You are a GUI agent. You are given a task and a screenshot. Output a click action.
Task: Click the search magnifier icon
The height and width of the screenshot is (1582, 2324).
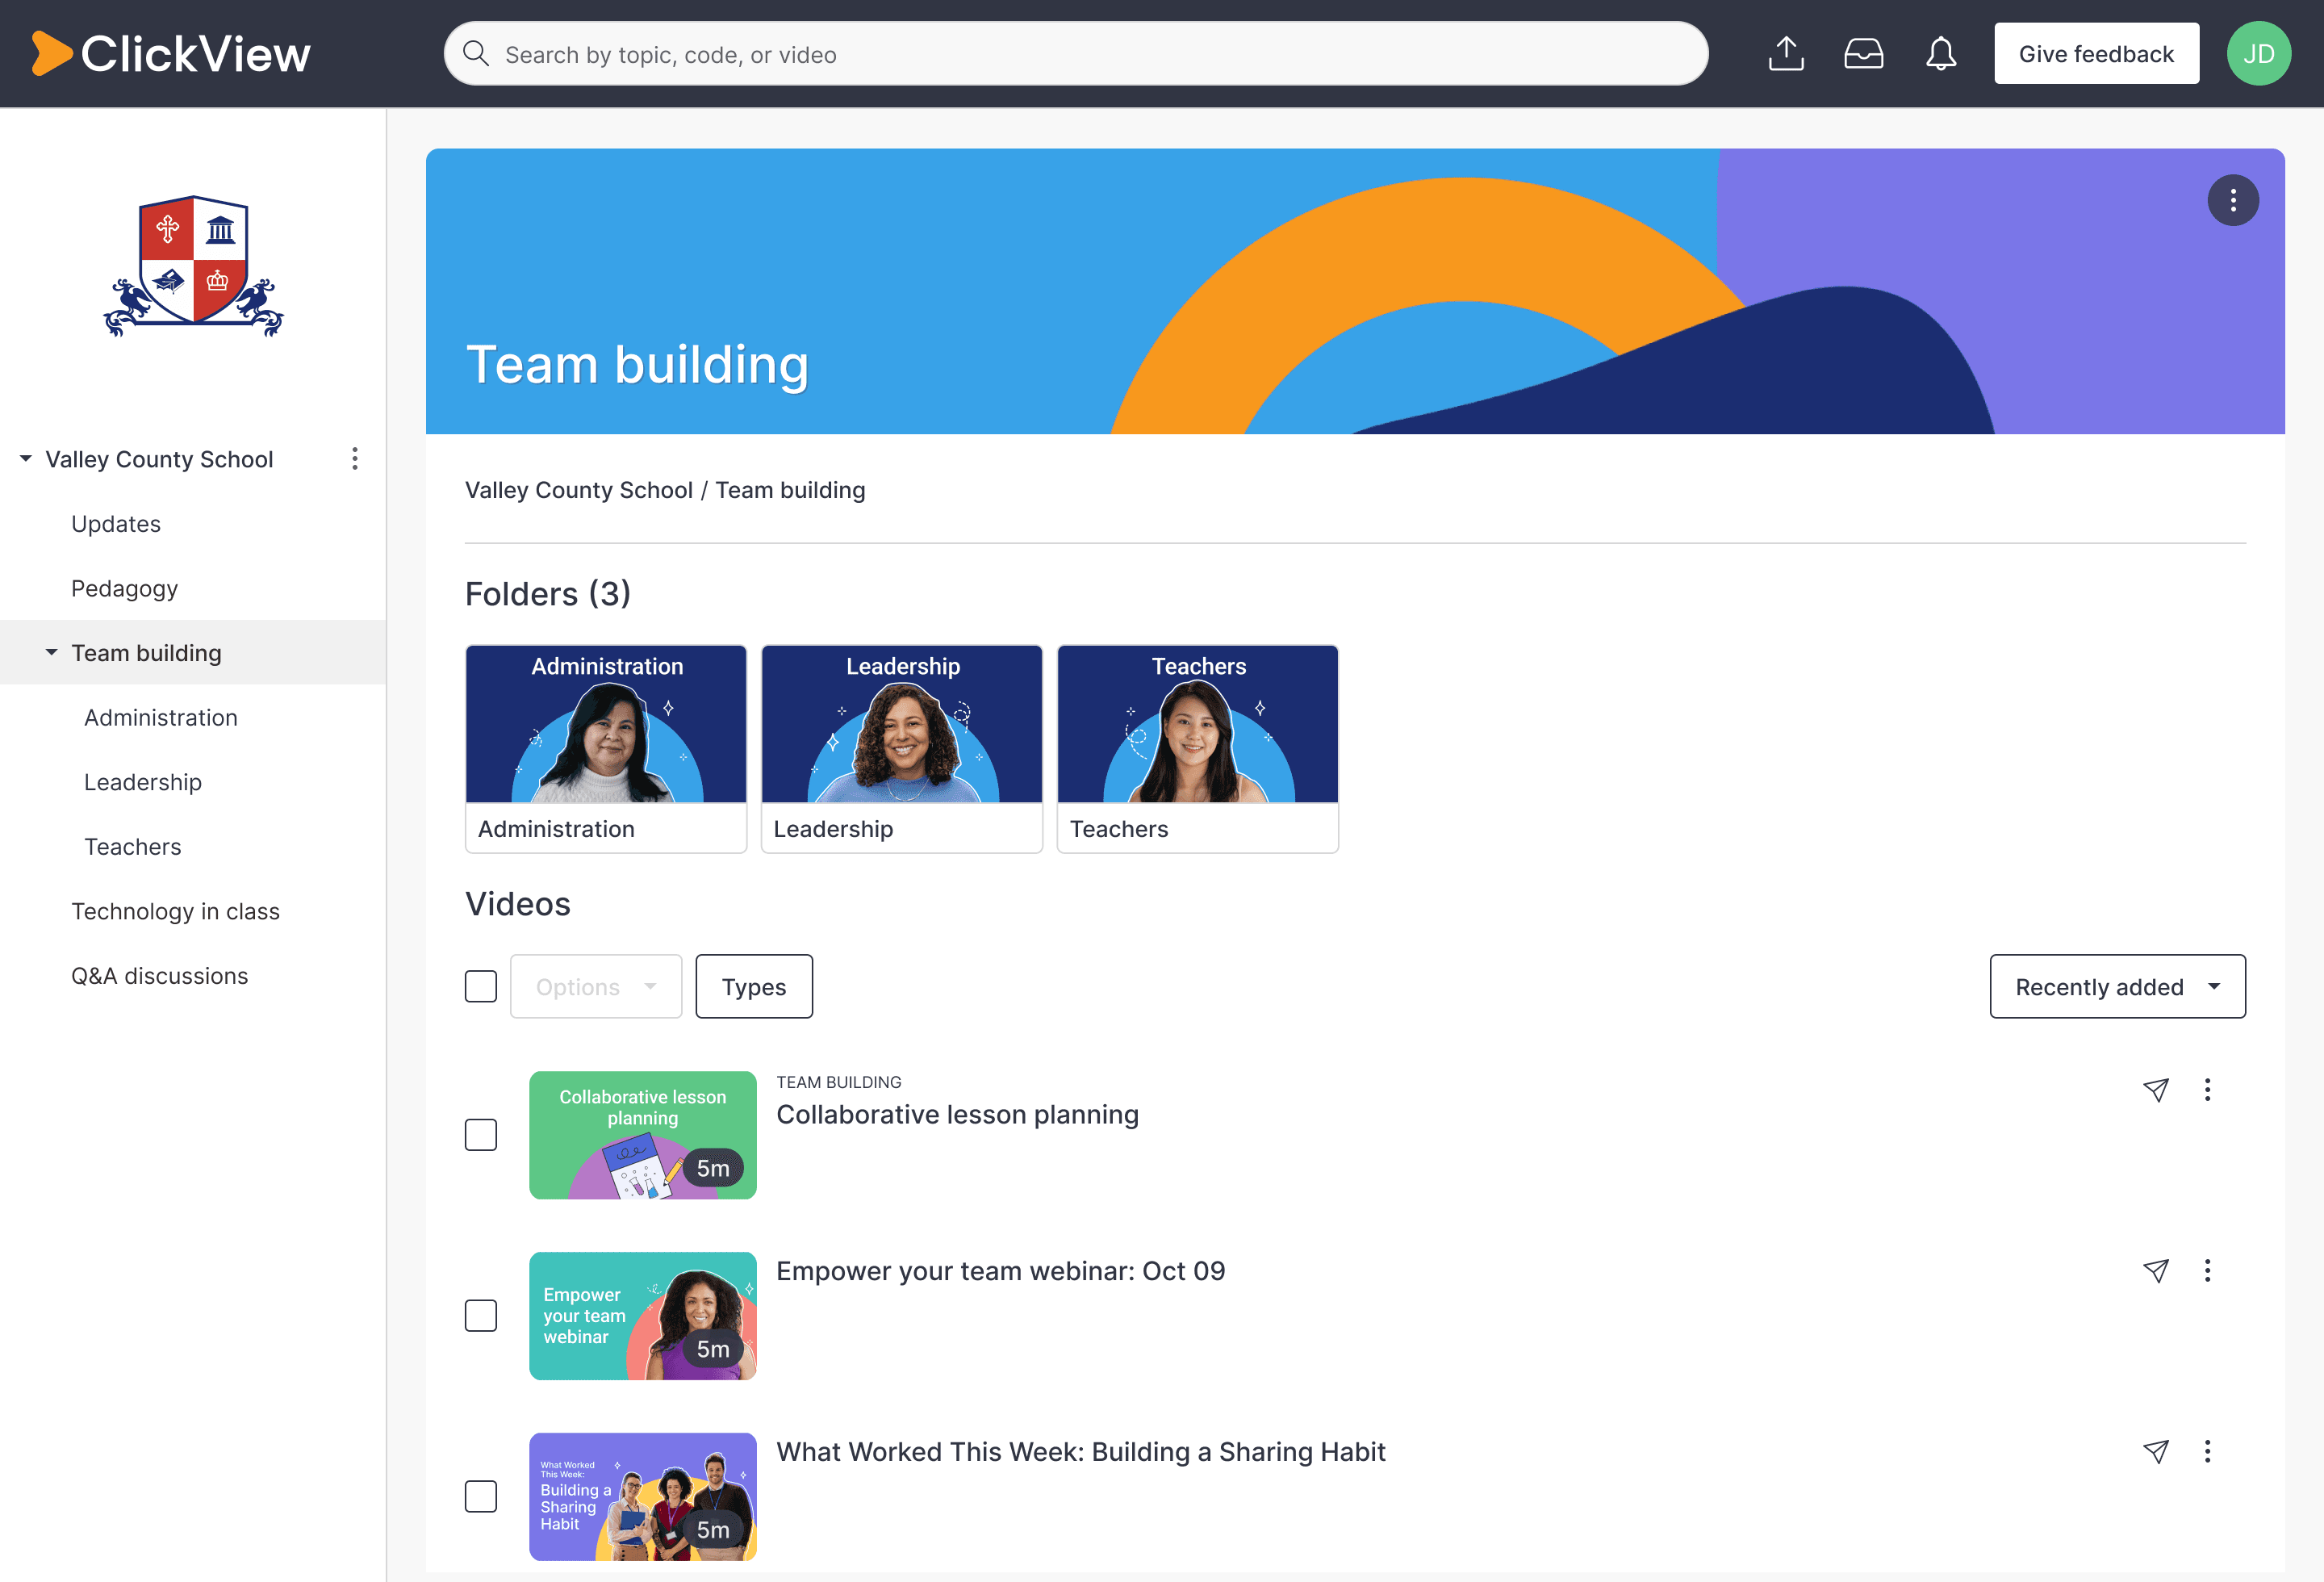pyautogui.click(x=476, y=54)
